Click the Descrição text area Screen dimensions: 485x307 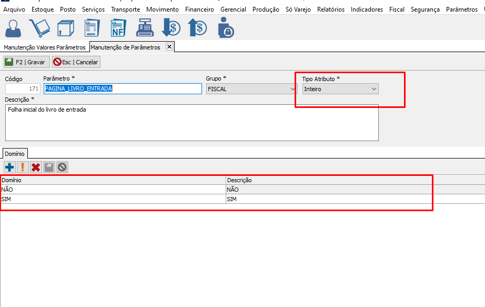click(191, 122)
